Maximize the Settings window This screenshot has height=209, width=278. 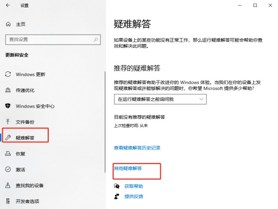255,5
